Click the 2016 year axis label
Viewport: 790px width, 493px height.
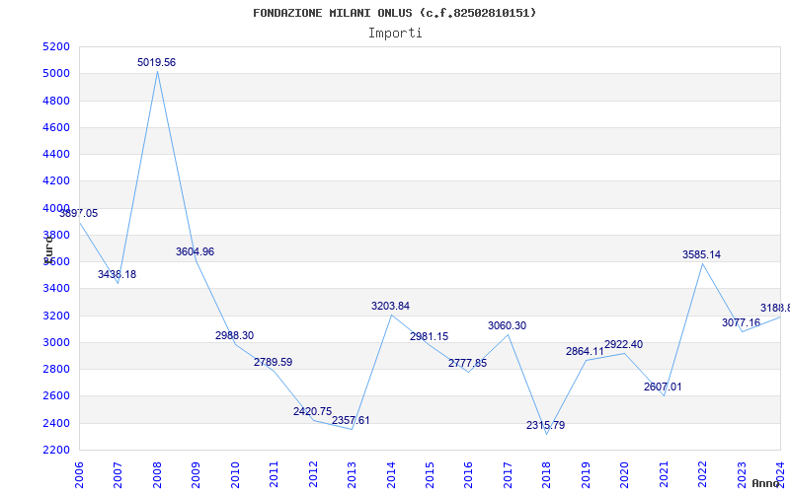pos(468,475)
